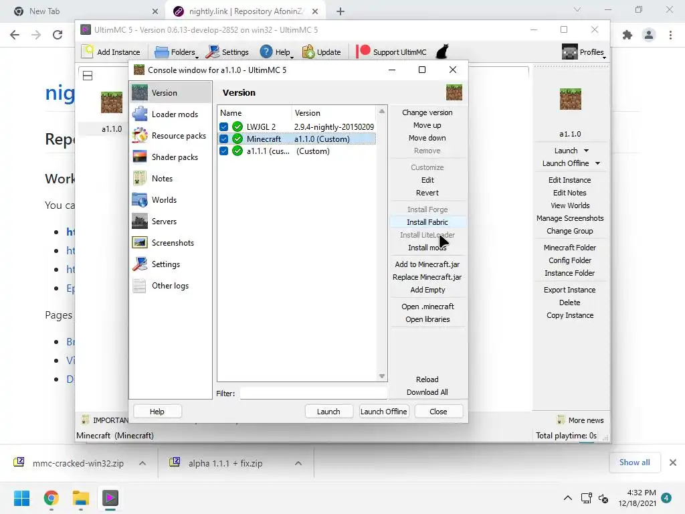This screenshot has height=514, width=685.
Task: Select the a1.1.0 (Custom) version cell
Action: pyautogui.click(x=322, y=139)
